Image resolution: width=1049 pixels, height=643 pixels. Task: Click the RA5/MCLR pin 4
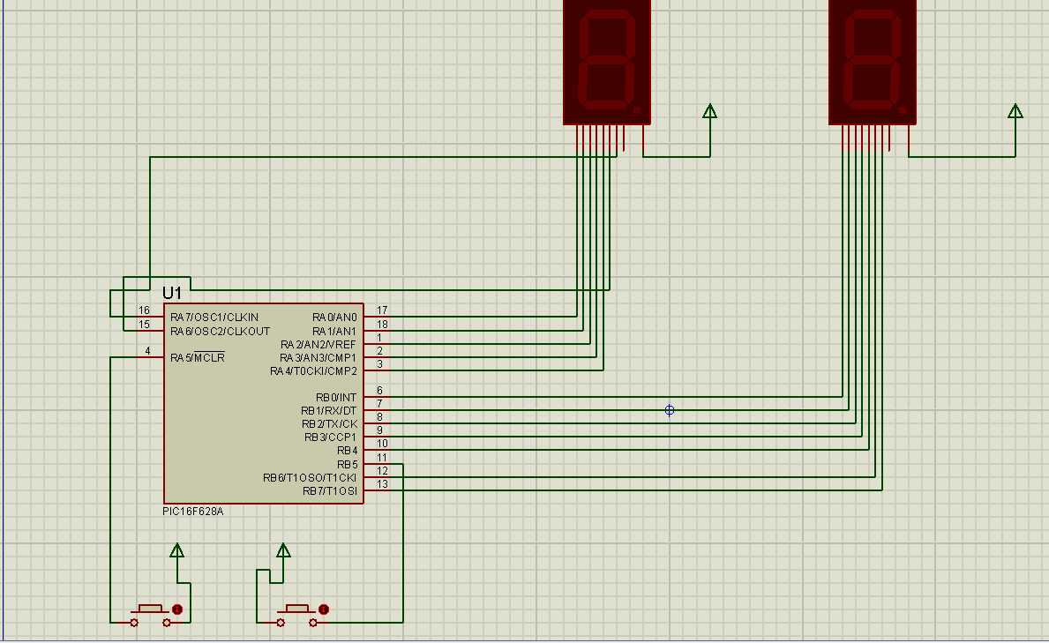150,356
